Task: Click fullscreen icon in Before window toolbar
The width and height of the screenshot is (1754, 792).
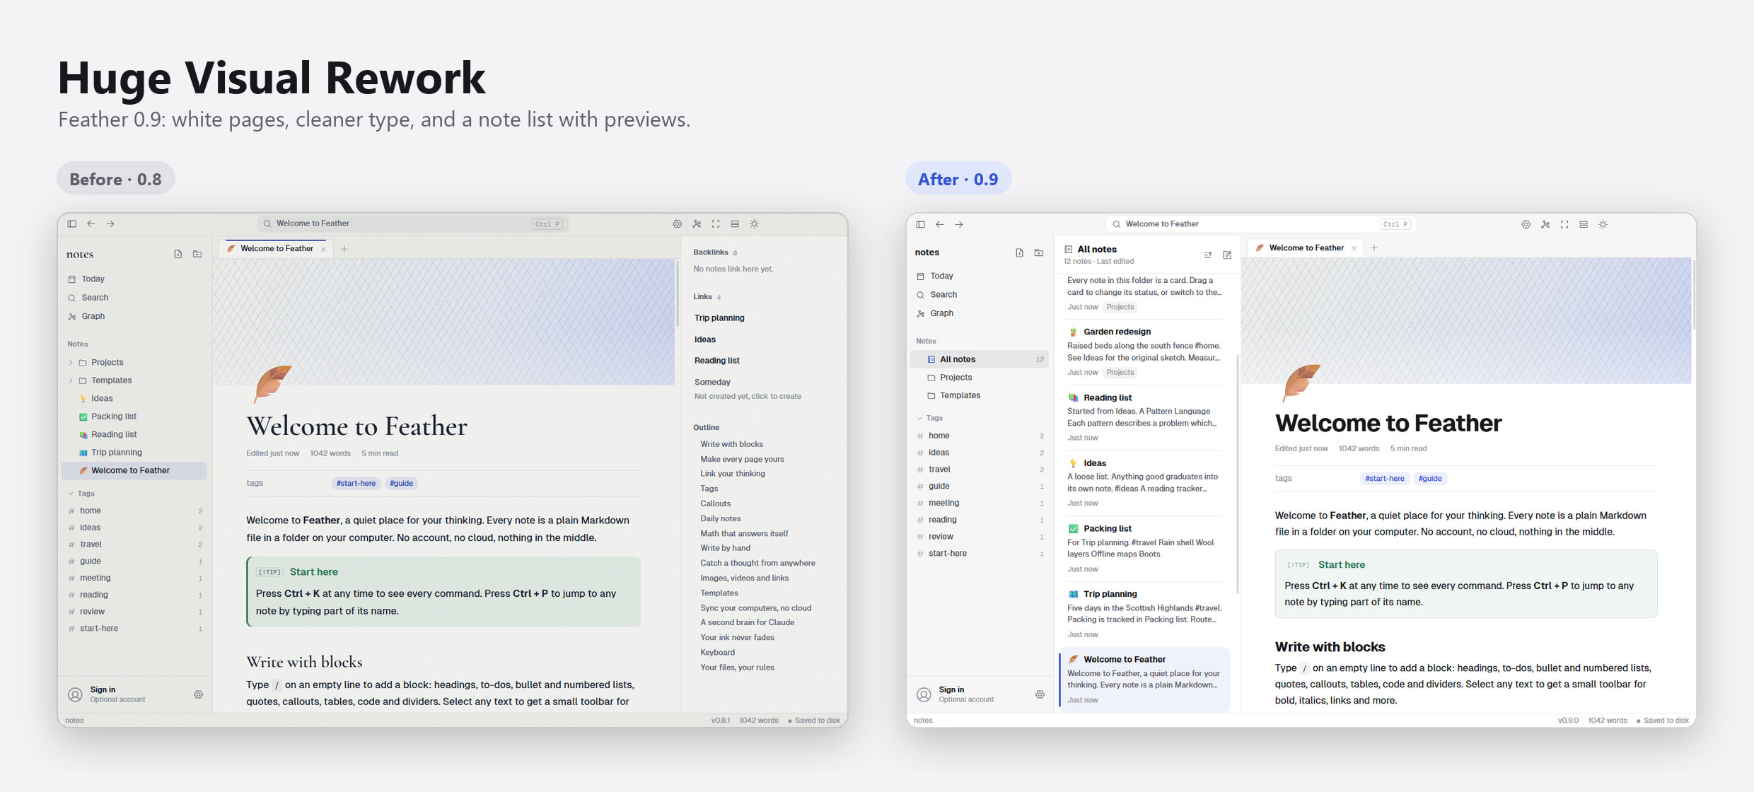Action: pyautogui.click(x=716, y=223)
